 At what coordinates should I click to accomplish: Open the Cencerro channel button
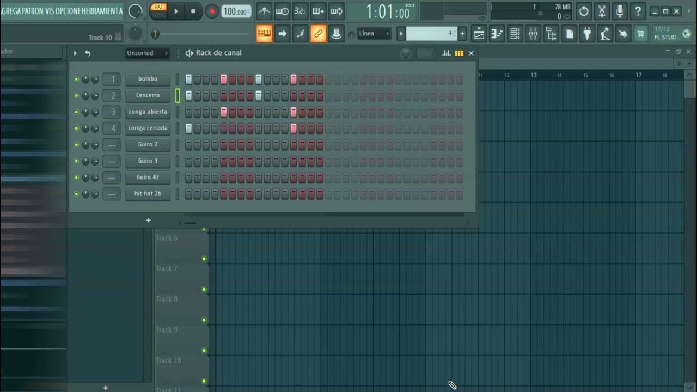point(148,95)
